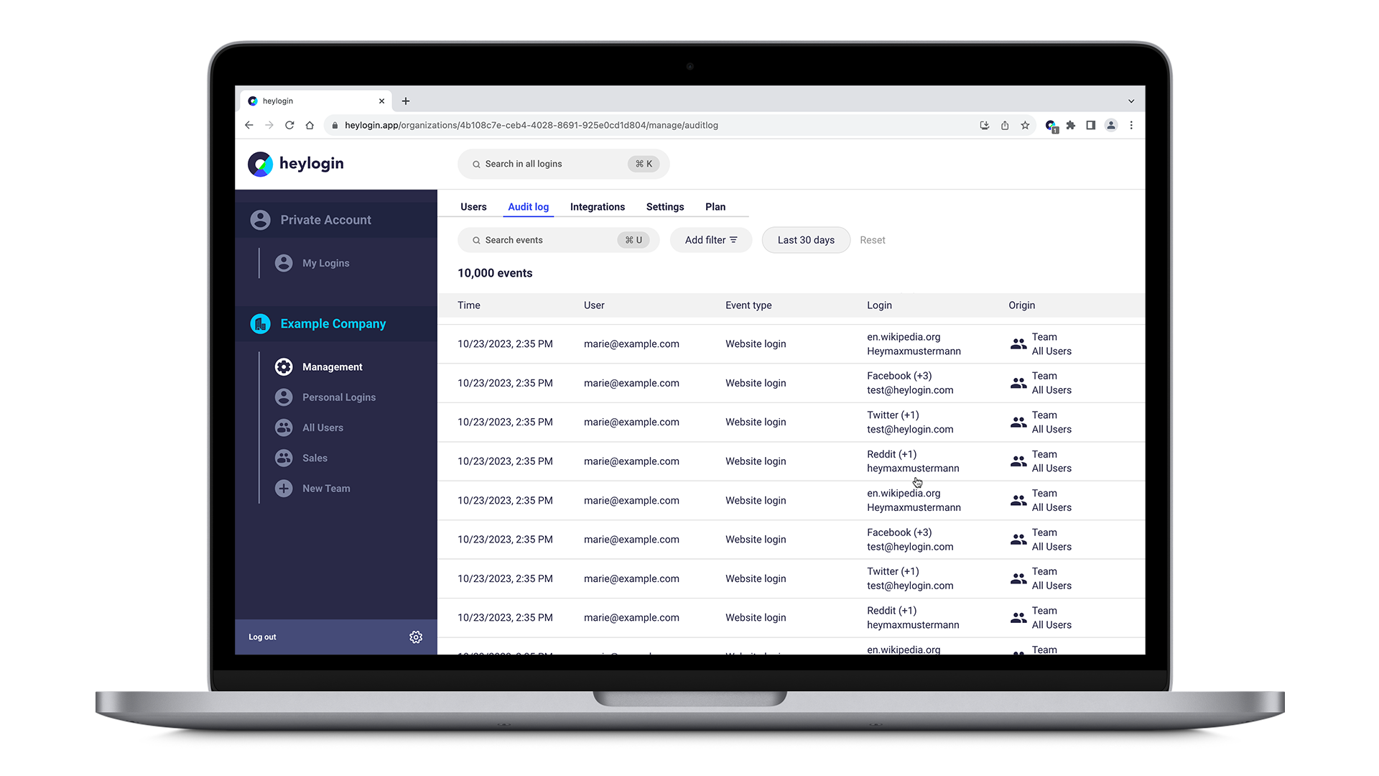The image size is (1379, 776).
Task: Click the first Reddit (+1) login entry
Action: (913, 461)
